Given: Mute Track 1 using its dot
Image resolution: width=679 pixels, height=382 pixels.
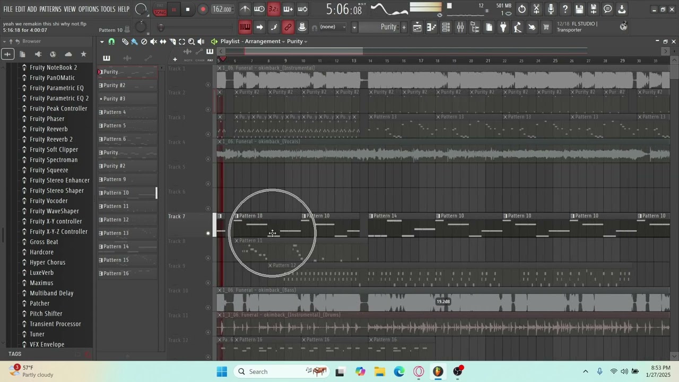Looking at the screenshot, I should (x=208, y=85).
